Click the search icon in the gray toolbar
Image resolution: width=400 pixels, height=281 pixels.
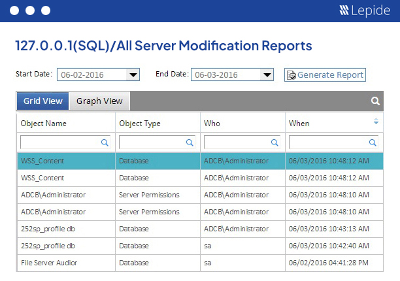375,101
